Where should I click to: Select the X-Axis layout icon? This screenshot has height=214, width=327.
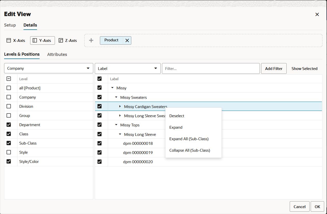9,40
